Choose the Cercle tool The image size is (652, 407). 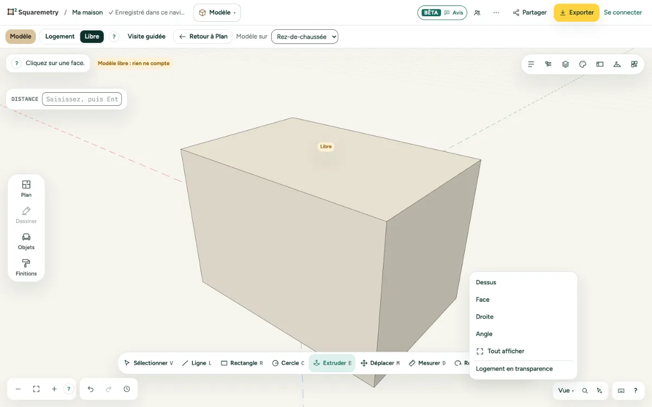(289, 363)
